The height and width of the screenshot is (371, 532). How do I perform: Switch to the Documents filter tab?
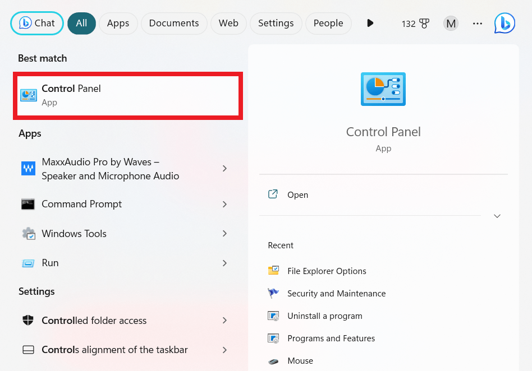point(174,23)
